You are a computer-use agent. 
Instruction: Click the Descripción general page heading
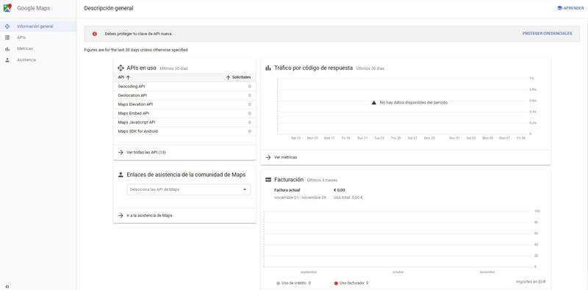pyautogui.click(x=109, y=8)
